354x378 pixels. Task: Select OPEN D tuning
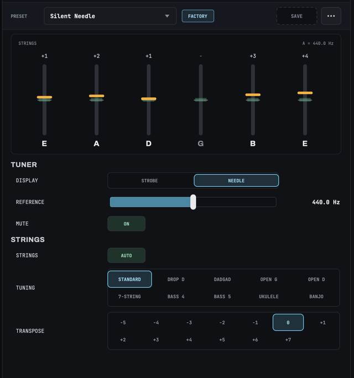tap(316, 280)
